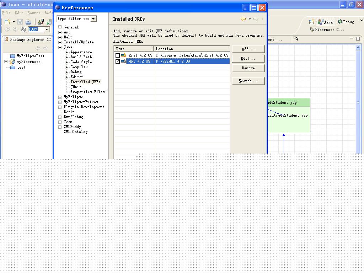Screen dimensions: 364x273
Task: Click Package Explorer forward arrow icon
Action: click(46, 48)
